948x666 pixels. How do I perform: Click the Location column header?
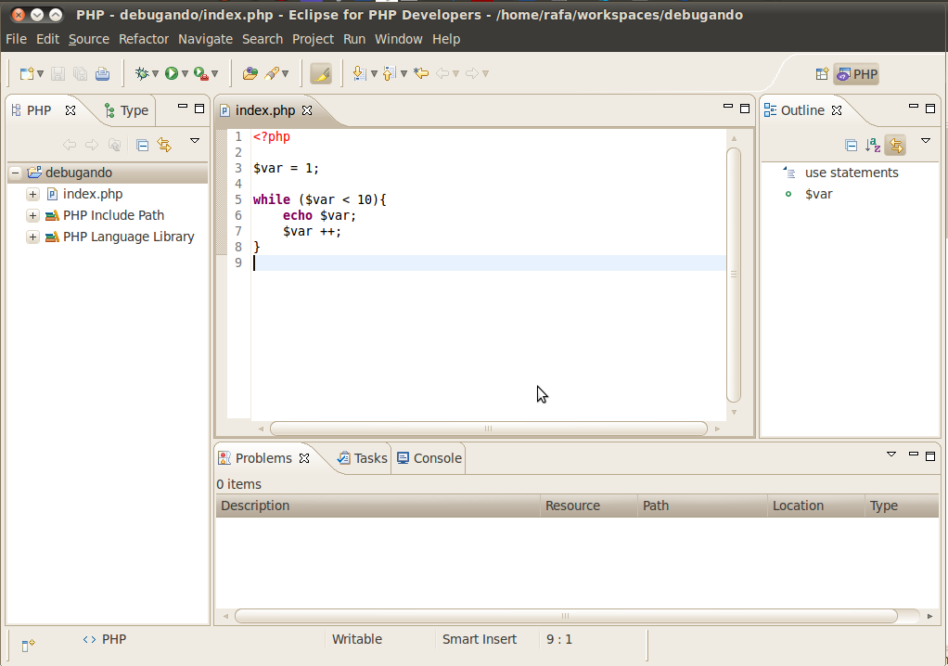(816, 506)
